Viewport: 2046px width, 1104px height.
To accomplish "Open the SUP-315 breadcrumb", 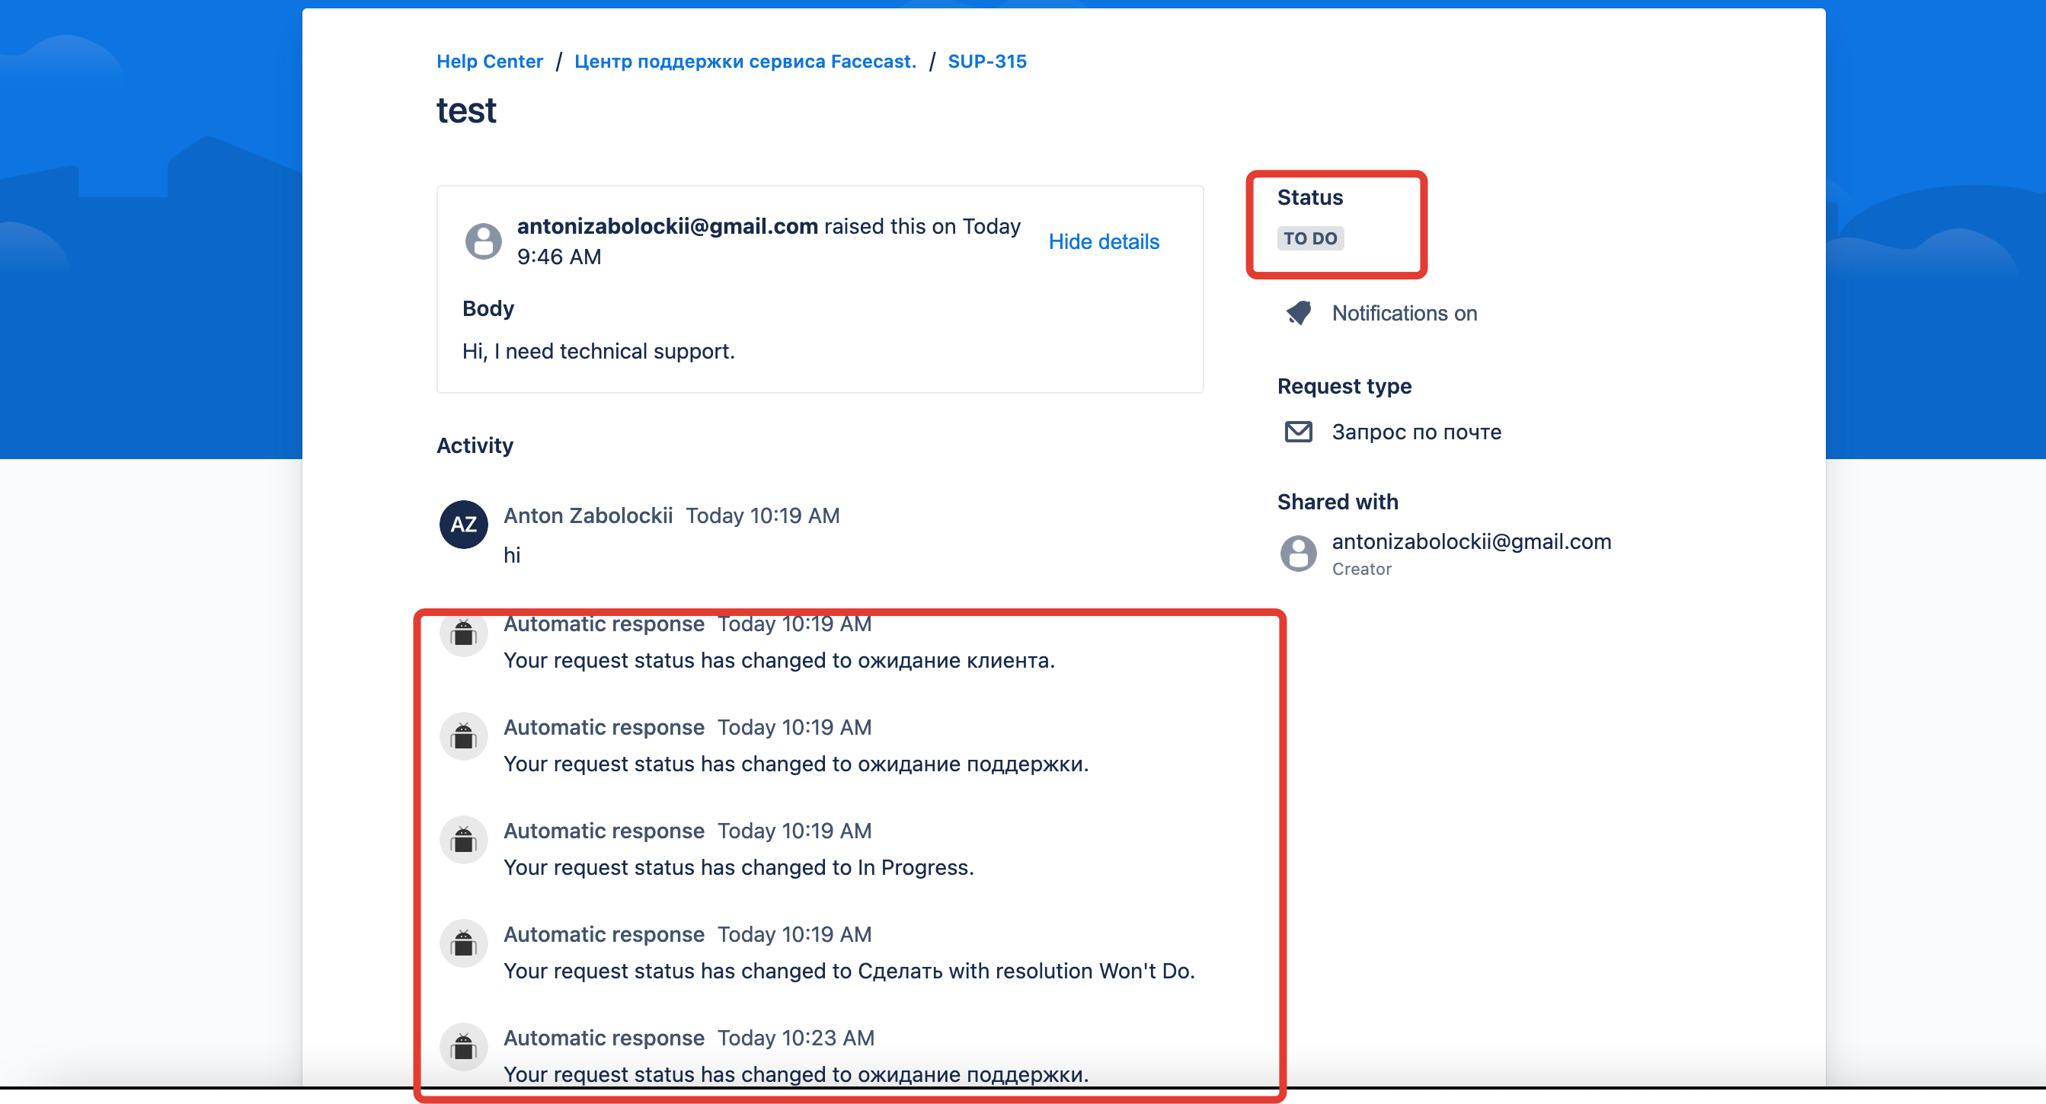I will tap(986, 61).
